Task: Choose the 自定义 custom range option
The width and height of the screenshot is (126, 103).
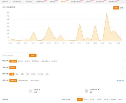Action: point(121,99)
